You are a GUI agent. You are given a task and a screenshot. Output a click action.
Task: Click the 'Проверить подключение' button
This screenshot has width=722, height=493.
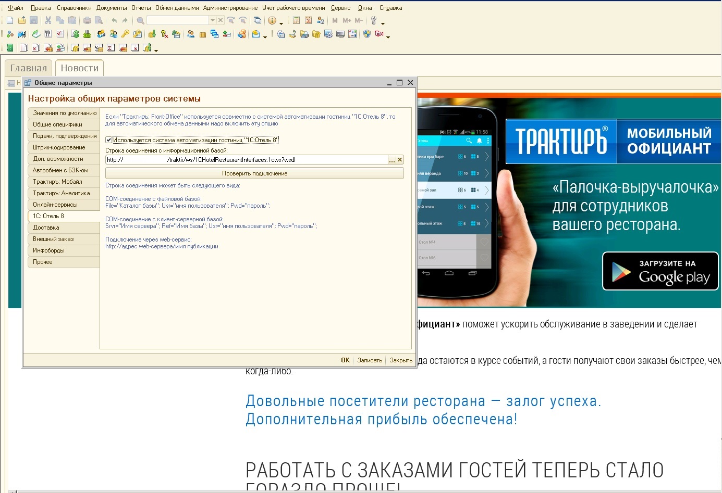tap(254, 173)
